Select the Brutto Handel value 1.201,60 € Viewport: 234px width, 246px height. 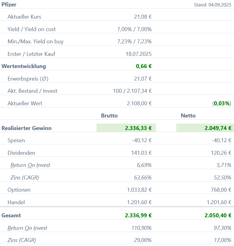(139, 202)
